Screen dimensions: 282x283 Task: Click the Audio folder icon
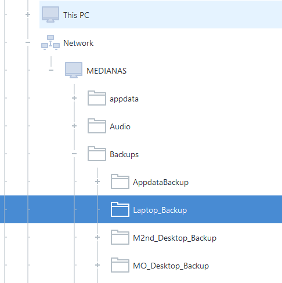tap(97, 126)
